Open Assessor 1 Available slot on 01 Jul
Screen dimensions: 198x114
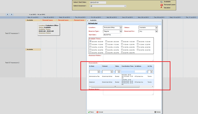33,20
